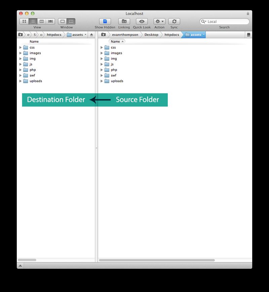Switch to cover flow view

coord(50,21)
